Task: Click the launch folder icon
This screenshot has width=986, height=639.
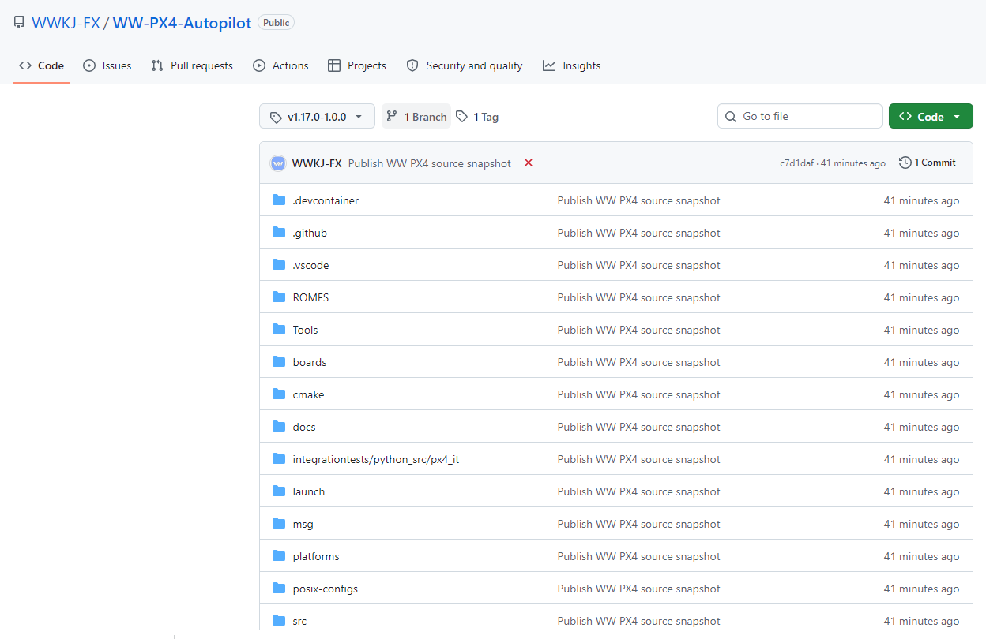Action: (x=279, y=491)
